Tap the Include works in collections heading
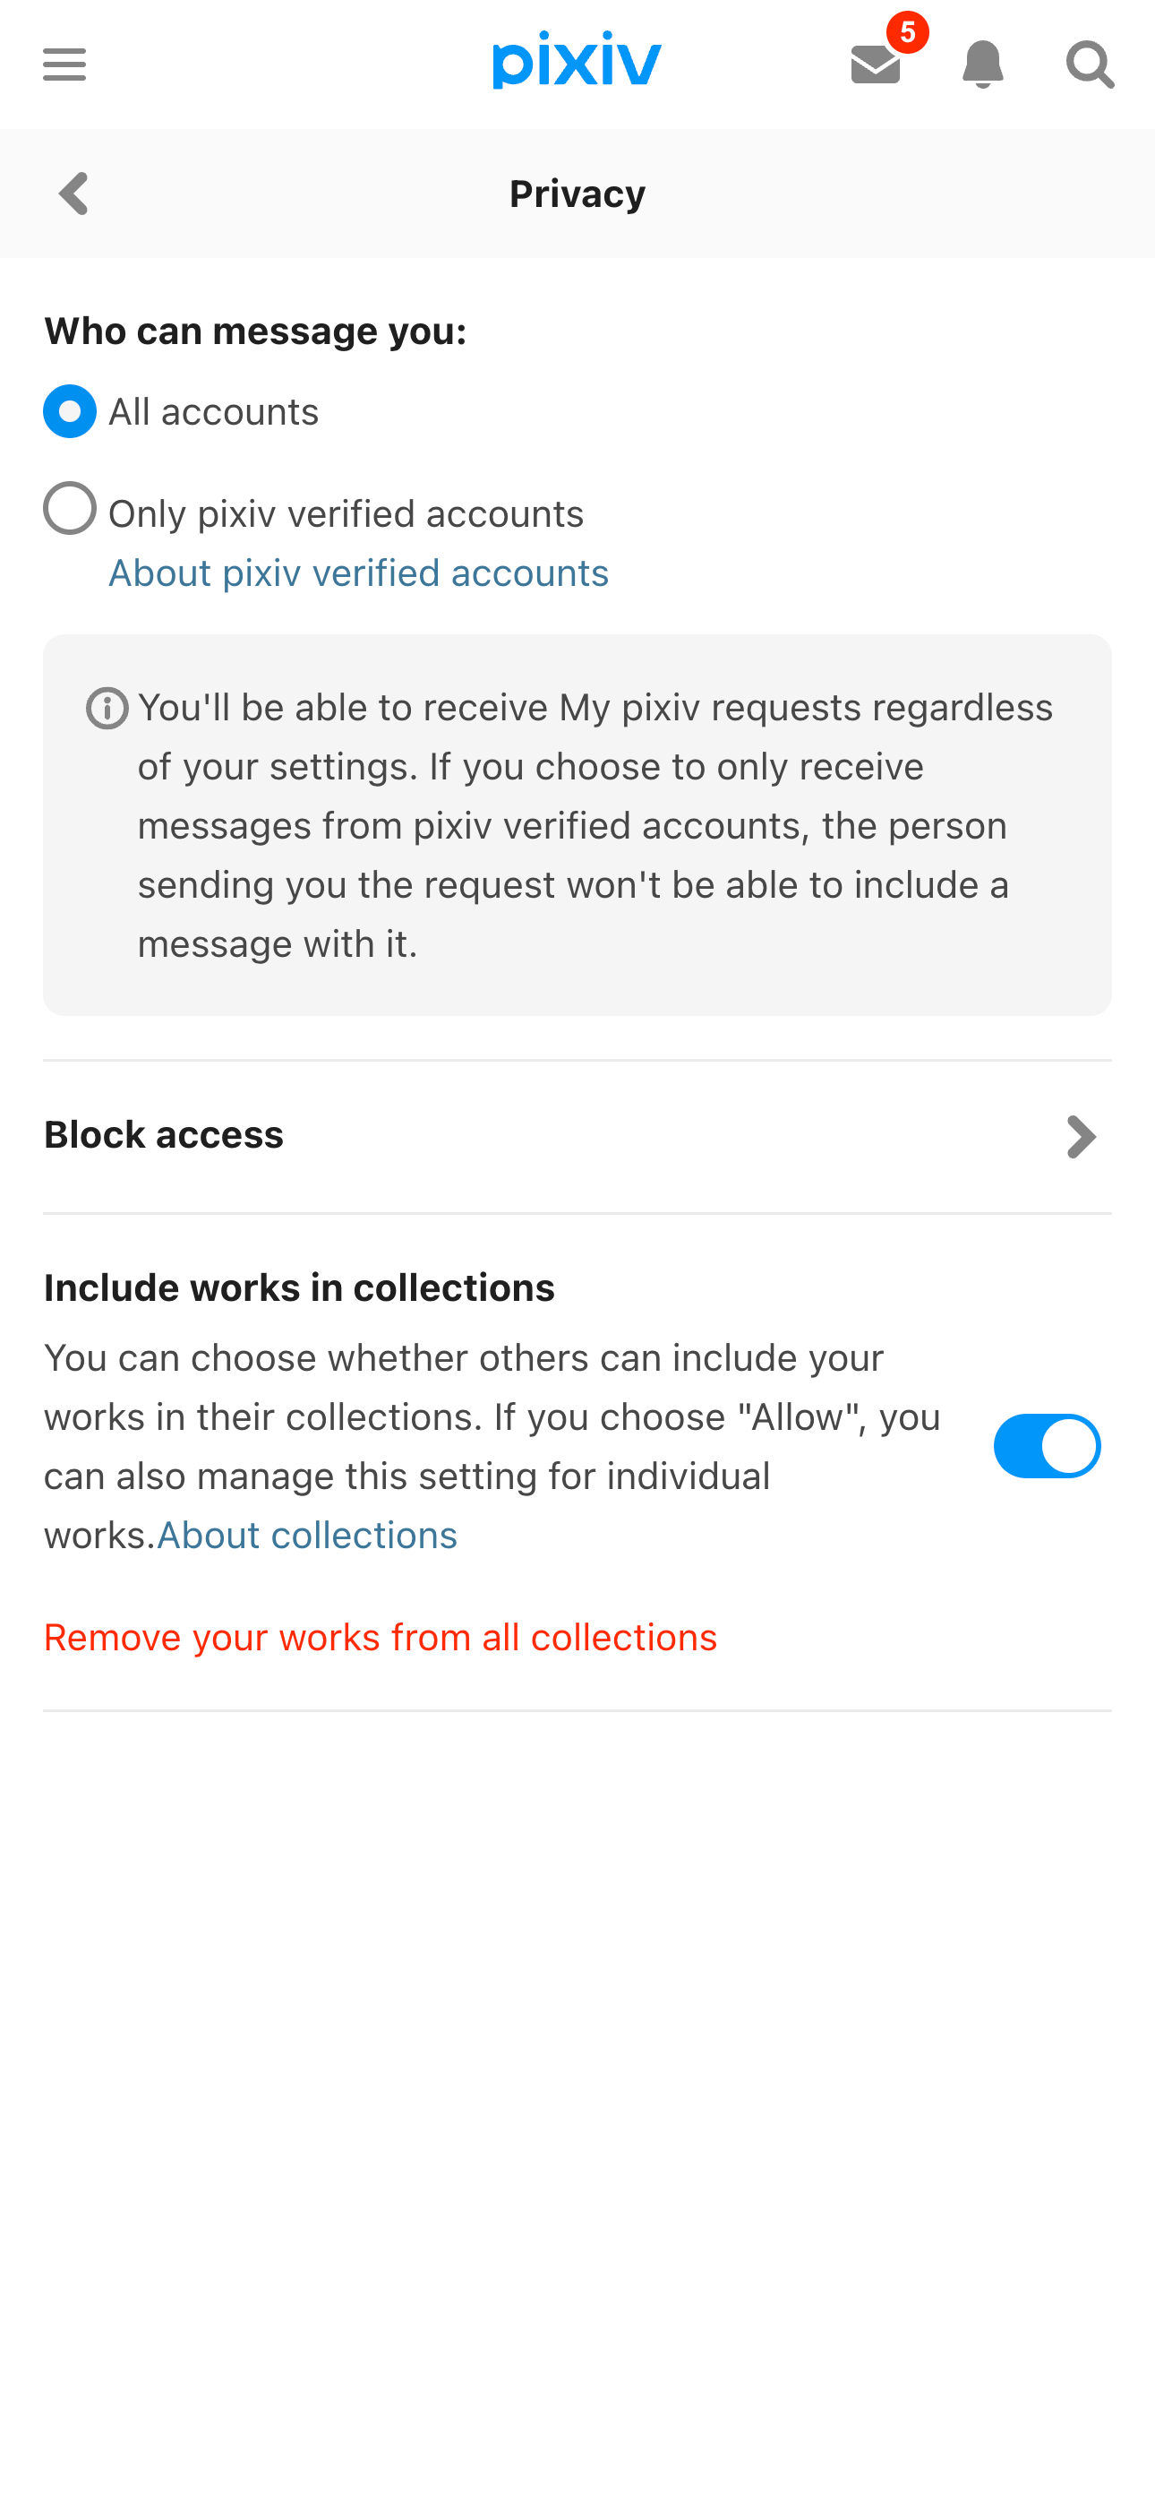This screenshot has width=1155, height=2505. point(299,1287)
